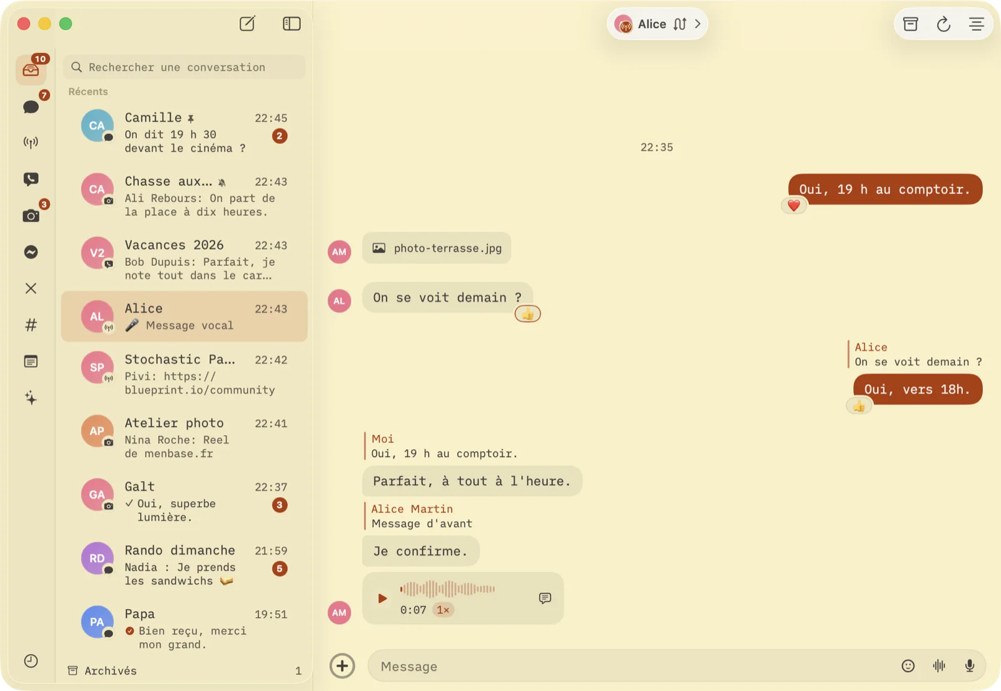The image size is (1001, 691).
Task: Click the refresh arrow icon in top toolbar
Action: click(x=943, y=24)
